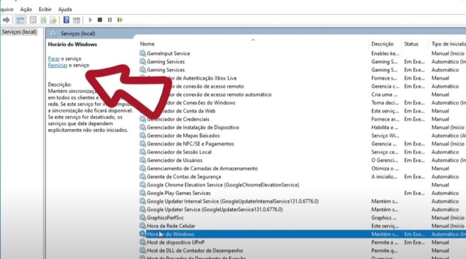Open the Exibir menu
Image resolution: width=466 pixels, height=259 pixels.
click(x=45, y=10)
